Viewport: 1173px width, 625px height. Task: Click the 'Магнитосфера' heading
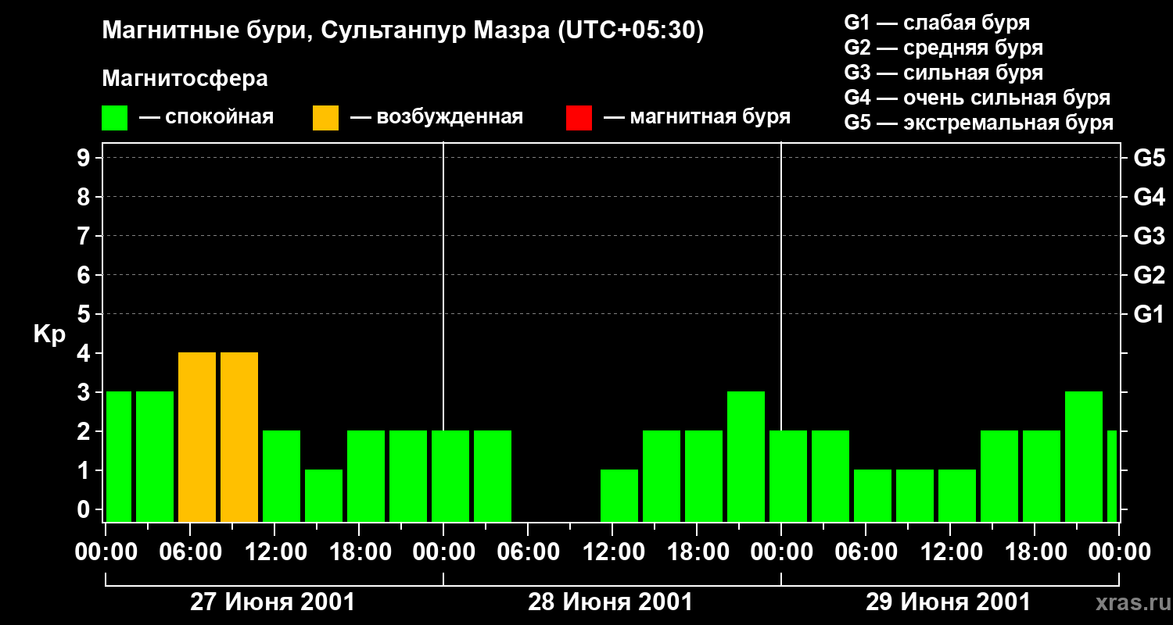click(x=185, y=79)
